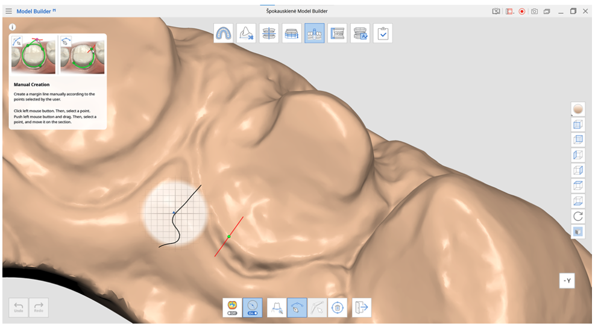595x326 pixels.
Task: Take a screenshot with the camera icon
Action: pyautogui.click(x=534, y=11)
